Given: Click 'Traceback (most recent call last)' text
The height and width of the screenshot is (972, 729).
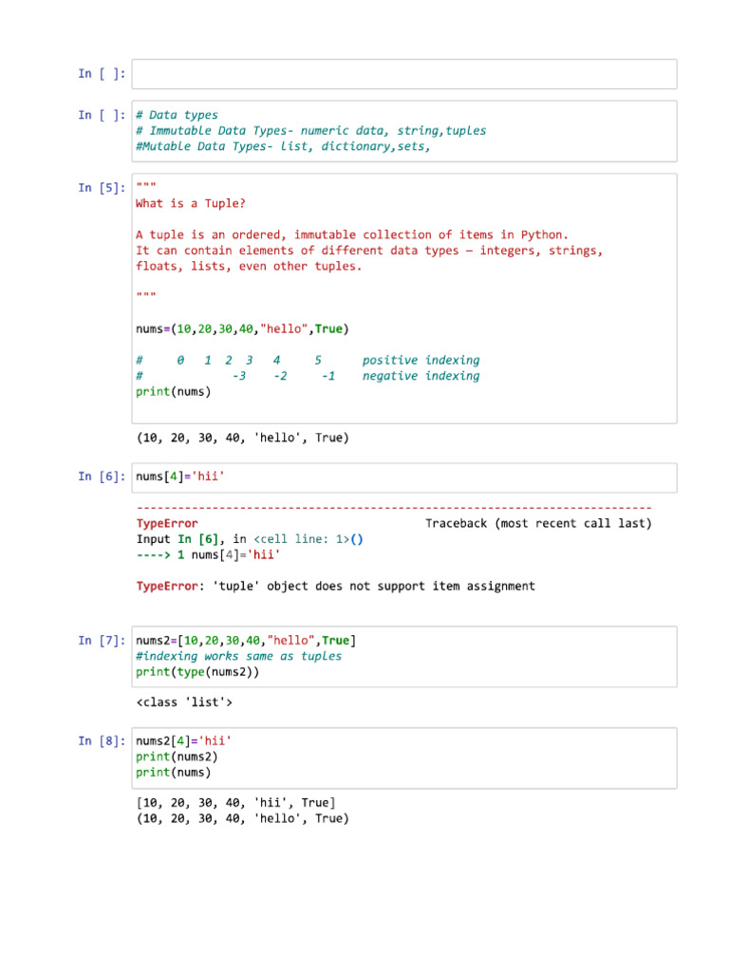Looking at the screenshot, I should click(538, 523).
